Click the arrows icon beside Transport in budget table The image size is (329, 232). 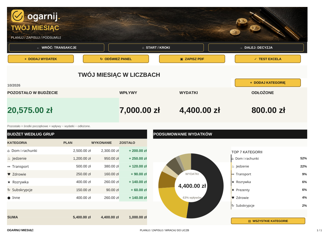[x=9, y=167]
